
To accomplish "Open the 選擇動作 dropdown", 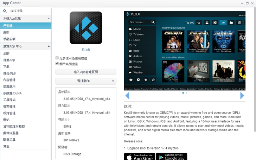I will 86,81.
